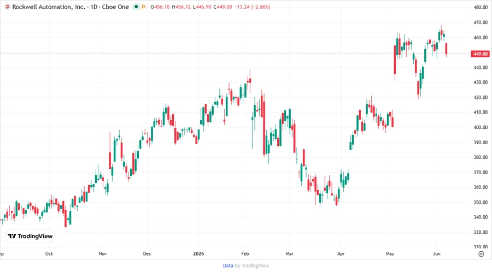Open chart settings gear icon

click(481, 254)
